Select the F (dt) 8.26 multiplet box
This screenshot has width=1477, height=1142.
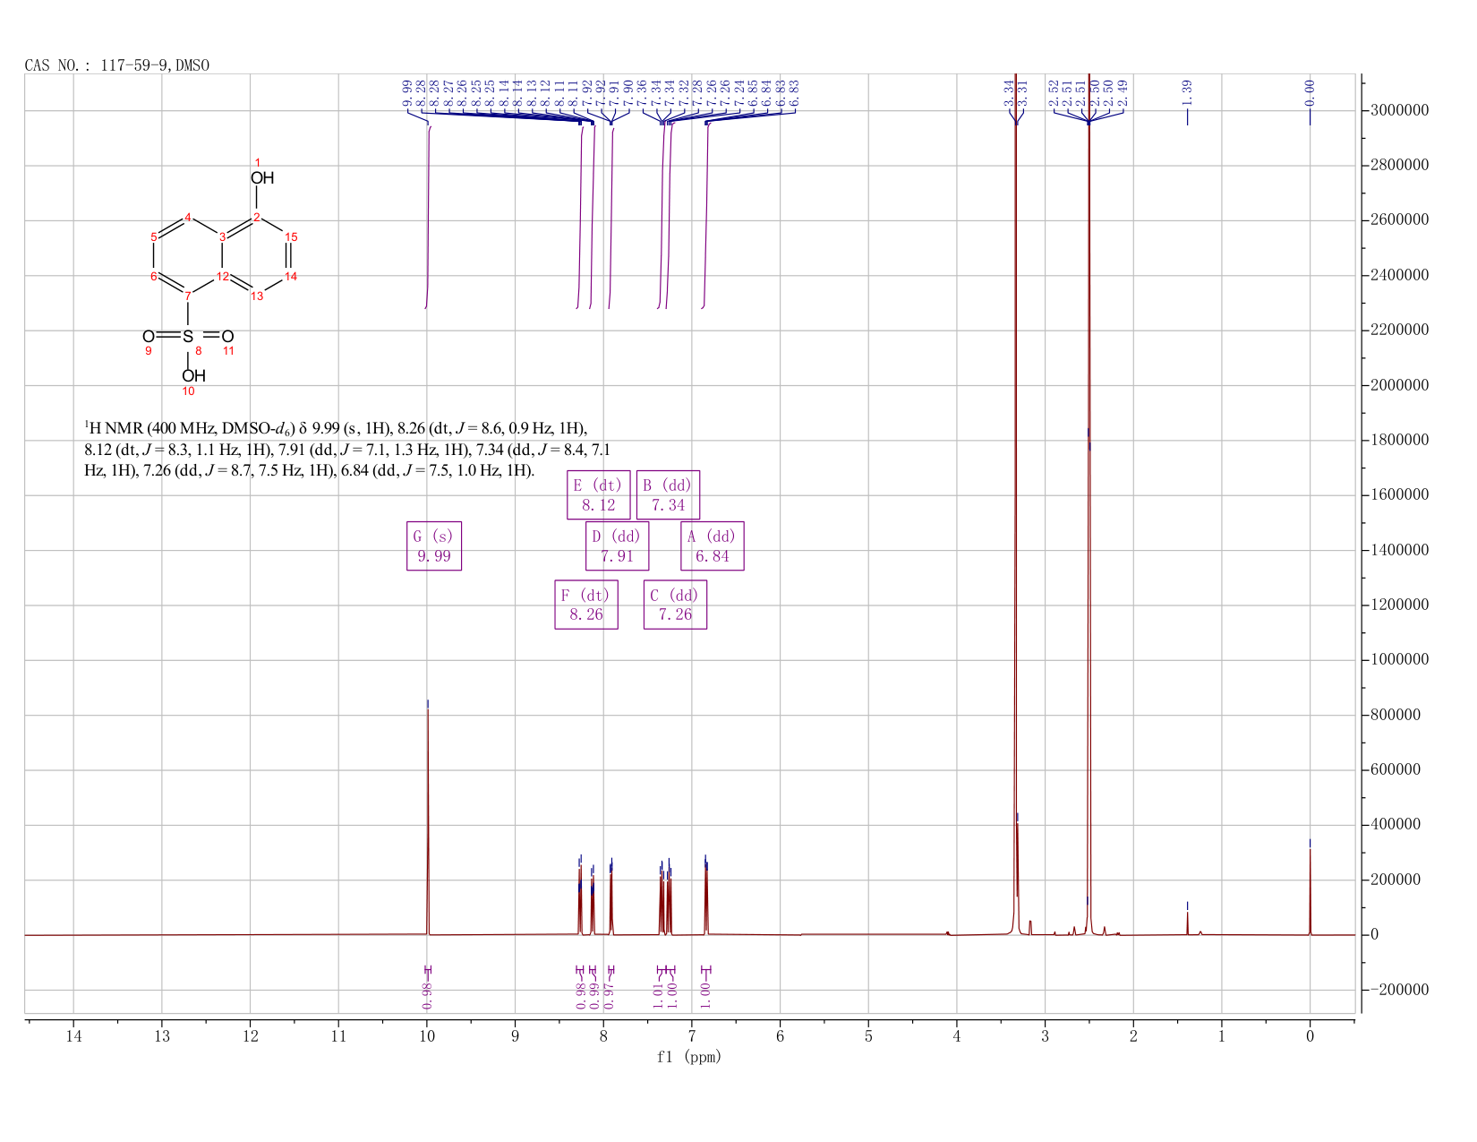[x=586, y=605]
